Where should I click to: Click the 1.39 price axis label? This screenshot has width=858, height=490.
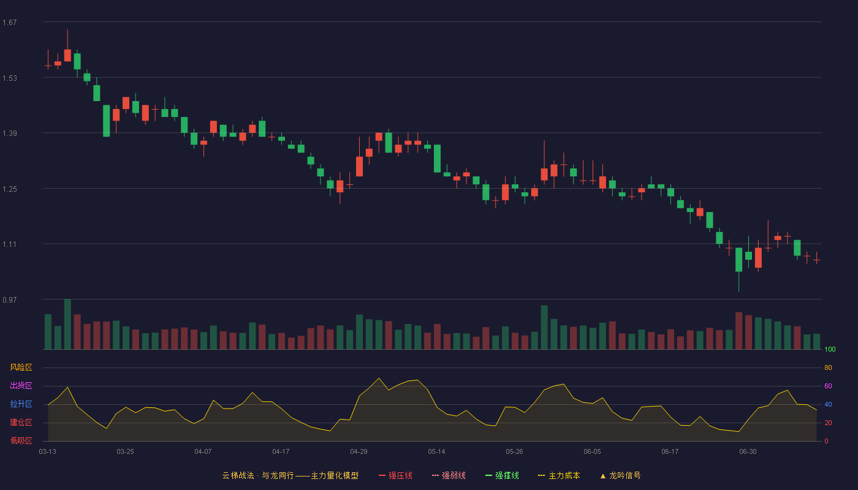click(x=9, y=134)
